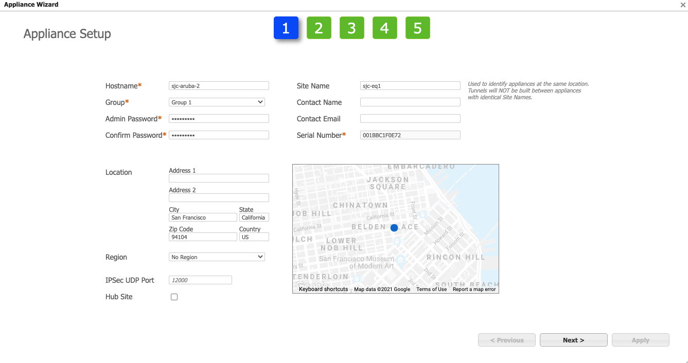Viewport: 688px width, 363px height.
Task: Click the active step 1 icon
Action: click(286, 28)
